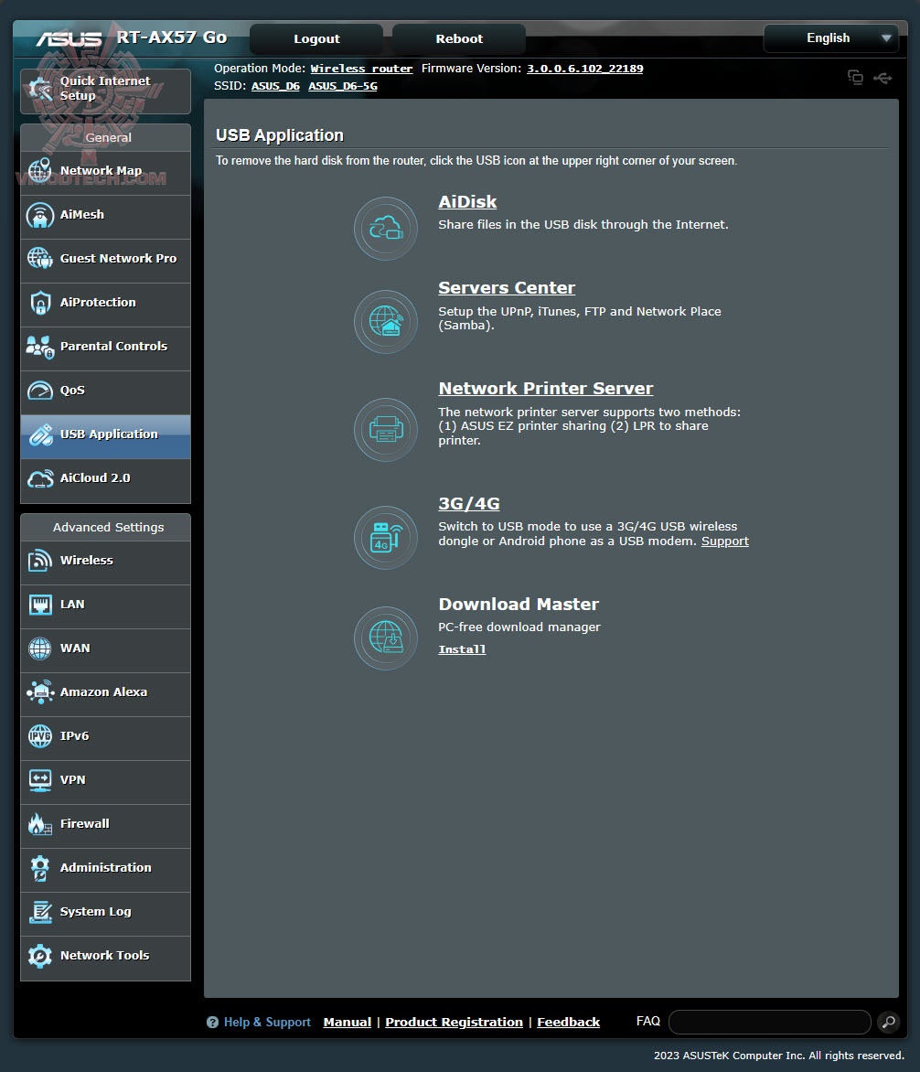
Task: Click the Network Map globe icon in sidebar
Action: pos(39,171)
